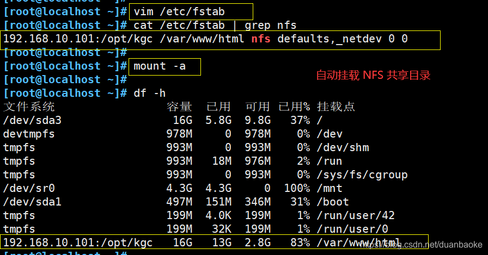Click the '83%' usage of NFS share

tap(300, 243)
